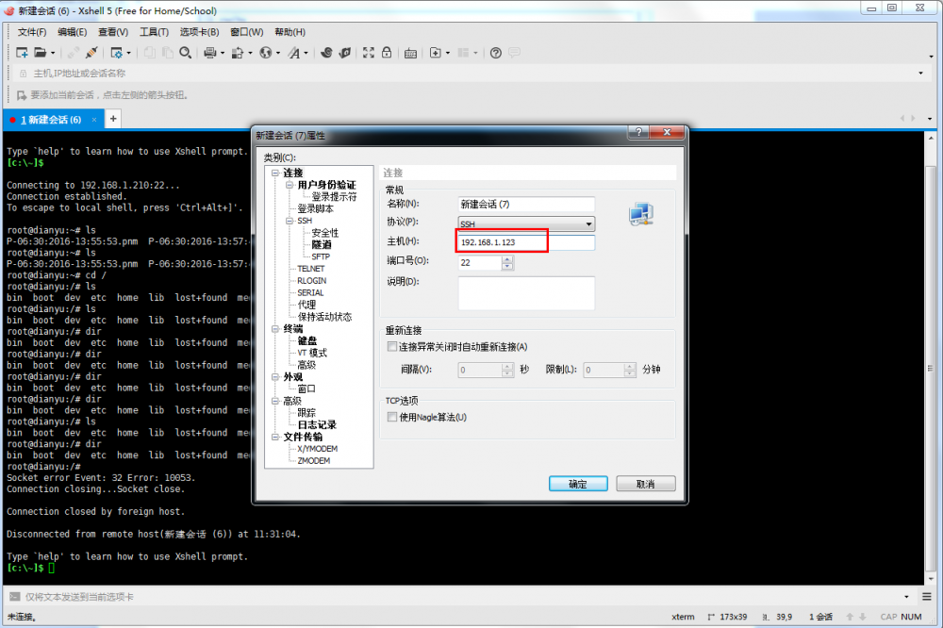Click the Lock screen padlock icon
The width and height of the screenshot is (943, 628).
click(387, 53)
